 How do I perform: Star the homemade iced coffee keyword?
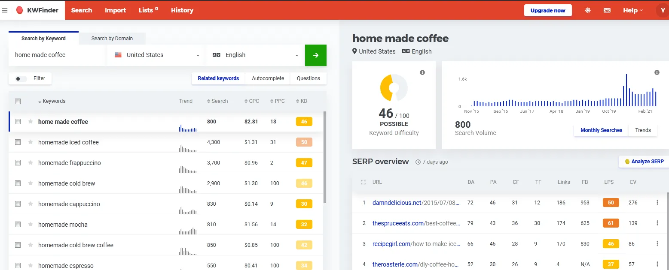pyautogui.click(x=31, y=142)
